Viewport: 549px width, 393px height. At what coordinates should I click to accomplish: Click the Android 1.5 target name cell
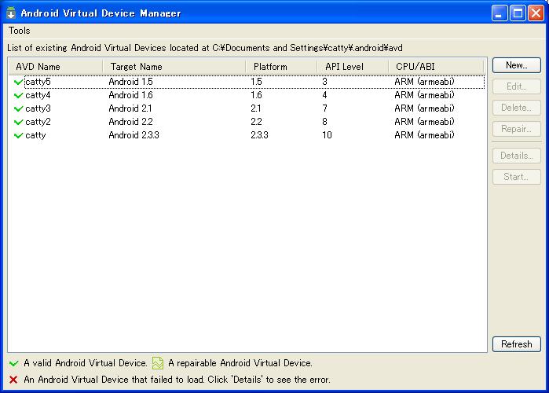pos(130,82)
